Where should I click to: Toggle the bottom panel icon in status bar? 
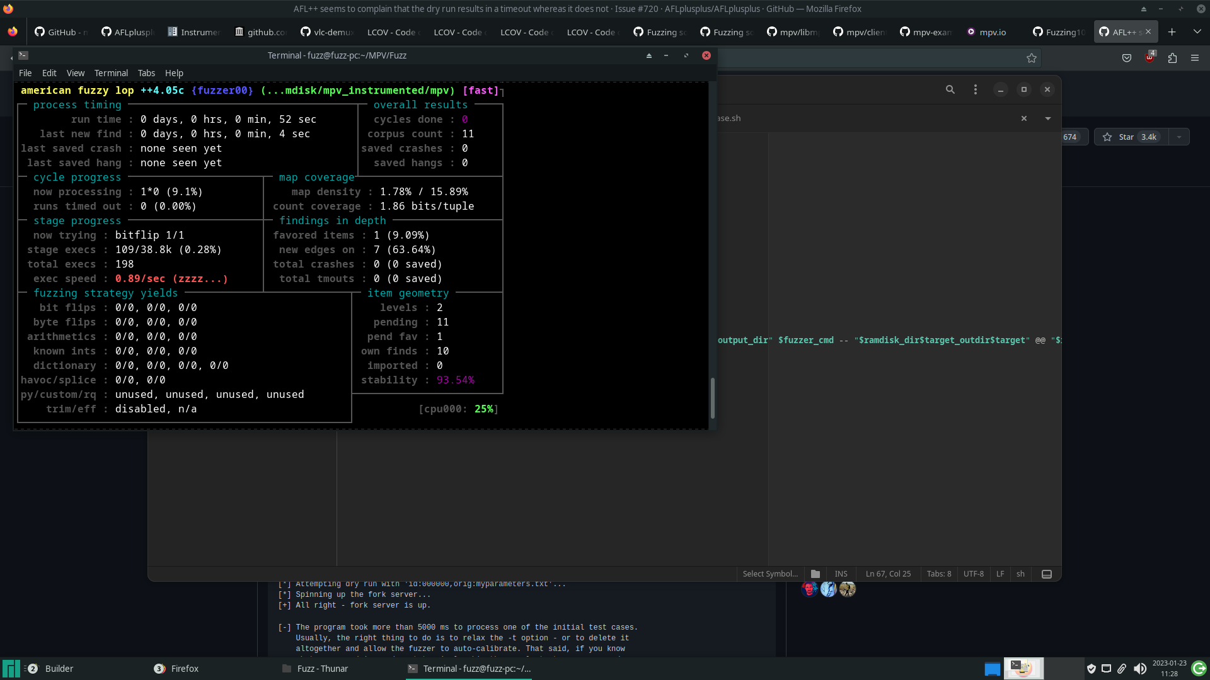[x=1047, y=574]
